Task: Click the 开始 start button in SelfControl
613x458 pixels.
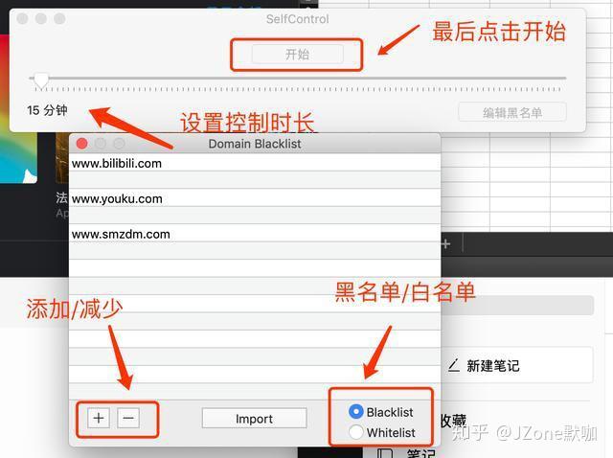Action: 298,54
